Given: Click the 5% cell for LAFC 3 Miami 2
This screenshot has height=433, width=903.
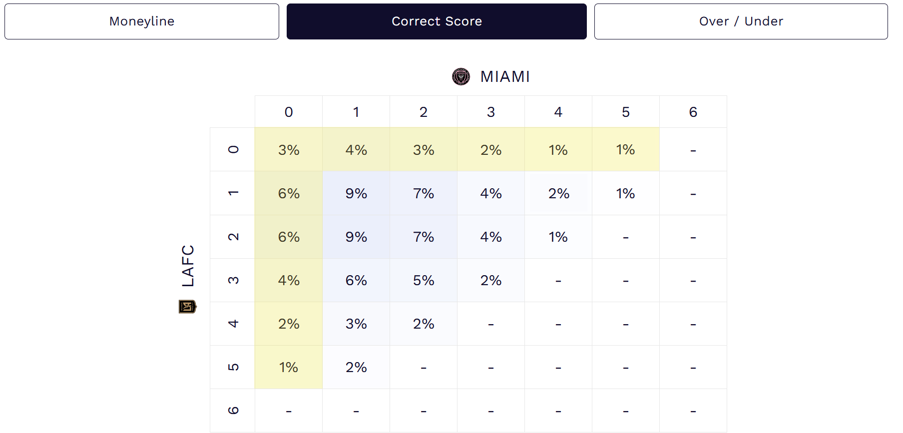Looking at the screenshot, I should tap(423, 280).
